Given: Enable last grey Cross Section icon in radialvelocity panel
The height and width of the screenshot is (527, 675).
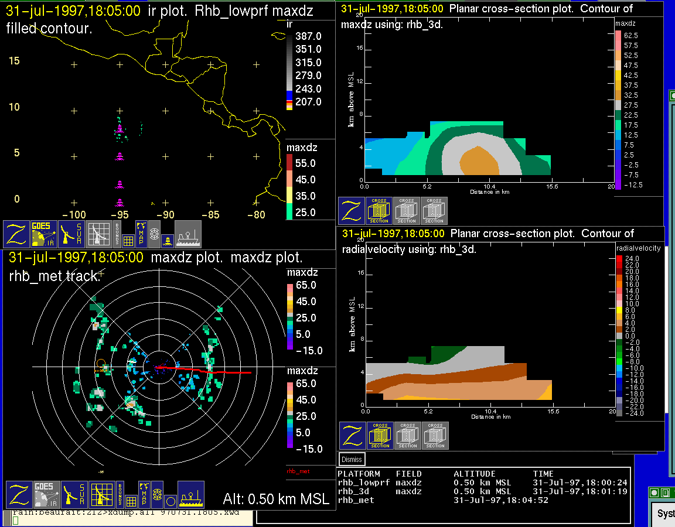Looking at the screenshot, I should coord(435,436).
